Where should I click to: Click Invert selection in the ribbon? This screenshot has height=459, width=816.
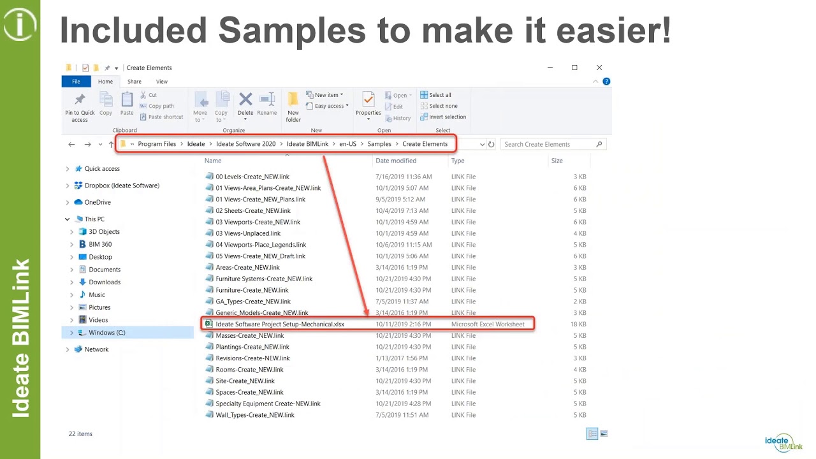click(443, 117)
